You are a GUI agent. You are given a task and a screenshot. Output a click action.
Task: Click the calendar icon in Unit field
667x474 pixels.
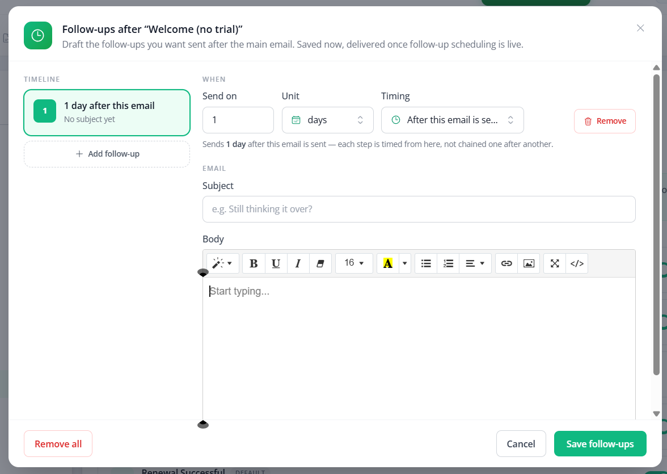point(296,120)
